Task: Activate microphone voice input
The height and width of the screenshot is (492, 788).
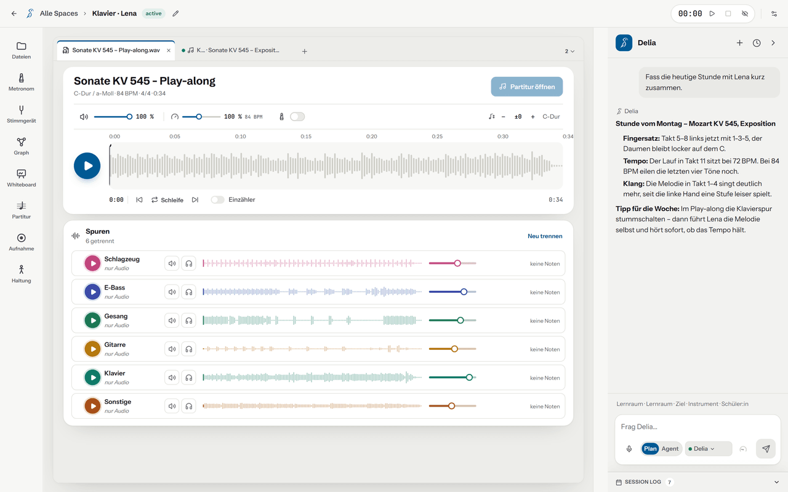Action: (x=629, y=449)
